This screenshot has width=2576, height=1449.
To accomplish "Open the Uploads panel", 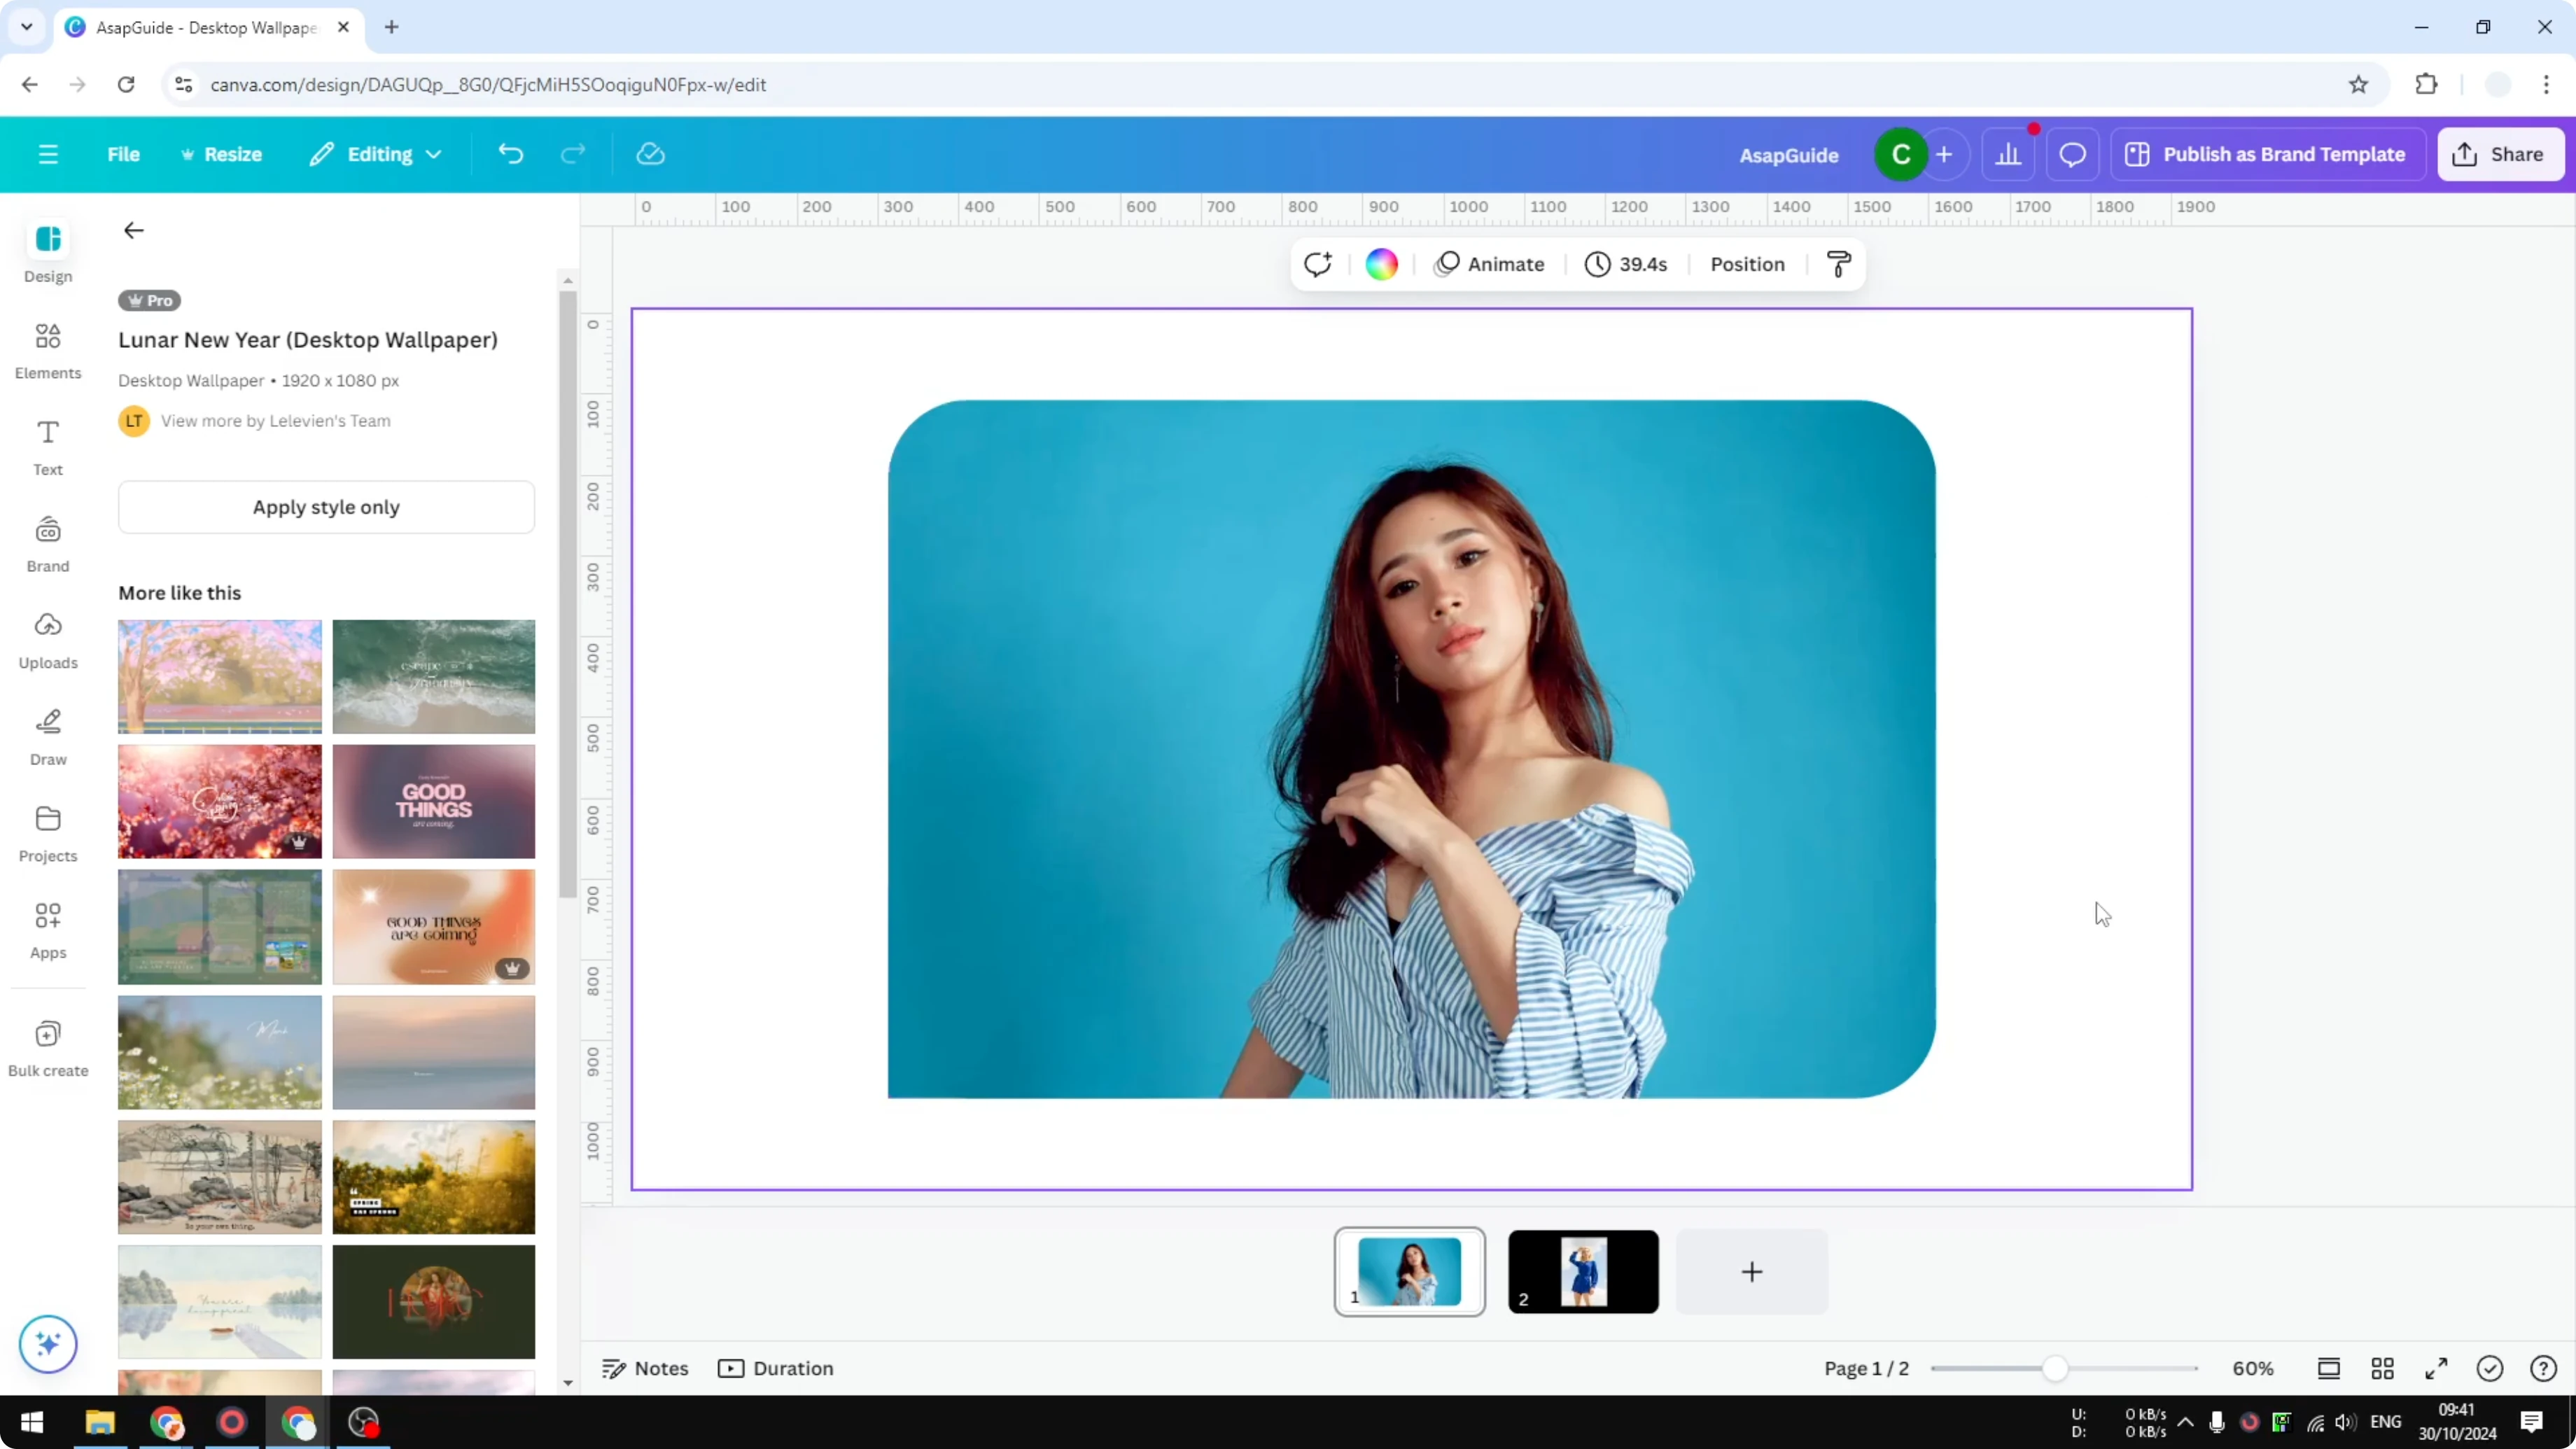I will tap(47, 640).
